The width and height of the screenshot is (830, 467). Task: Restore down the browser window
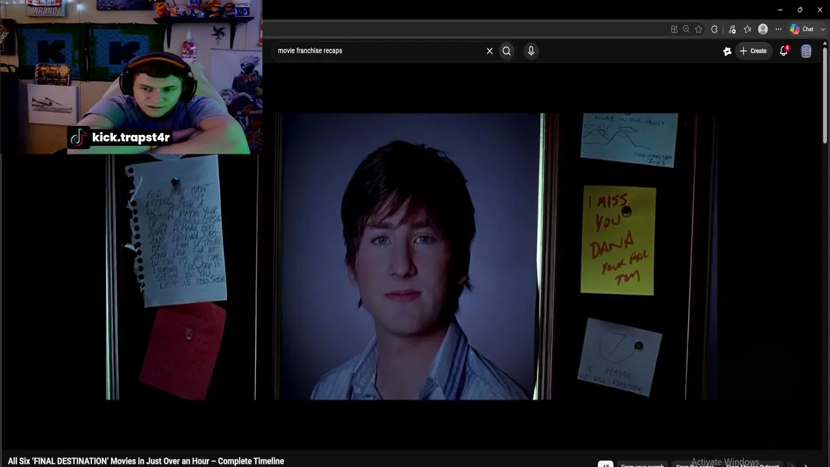[800, 10]
